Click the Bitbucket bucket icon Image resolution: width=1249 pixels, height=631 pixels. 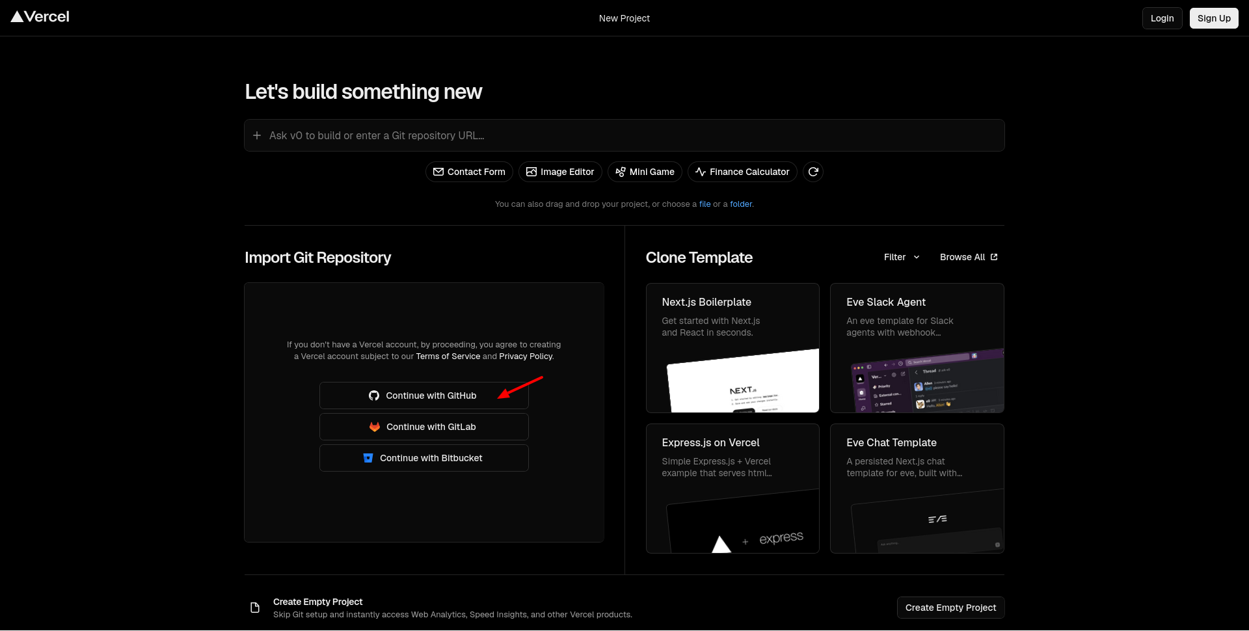(368, 458)
